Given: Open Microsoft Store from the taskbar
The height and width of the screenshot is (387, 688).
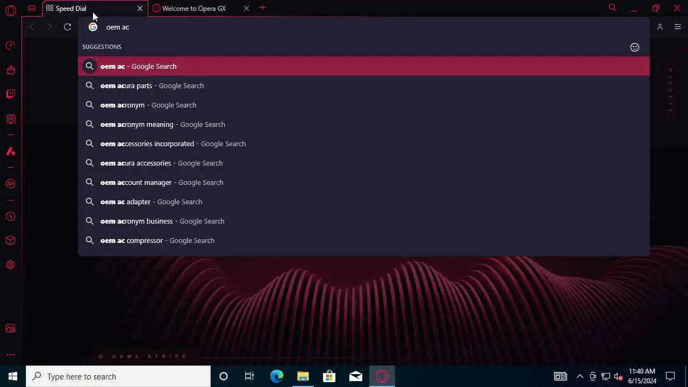Looking at the screenshot, I should coord(329,376).
